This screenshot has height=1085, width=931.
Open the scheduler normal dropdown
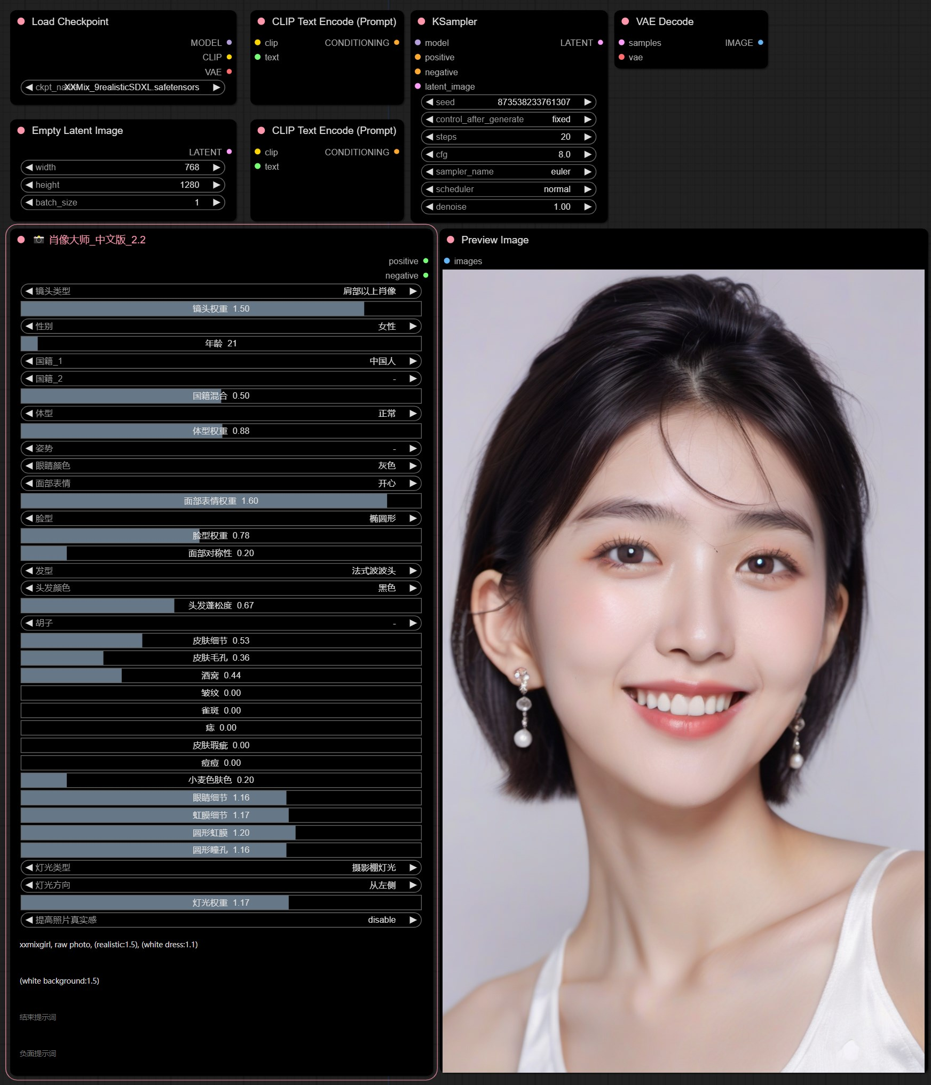tap(509, 189)
